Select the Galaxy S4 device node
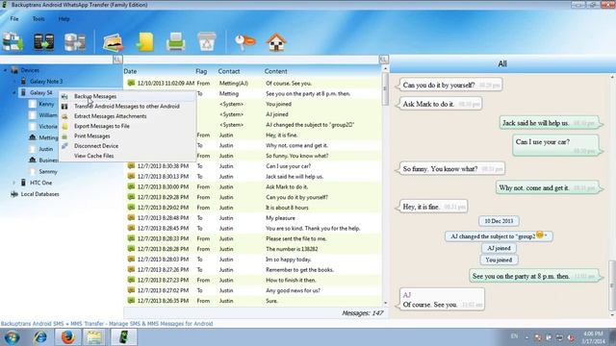 pyautogui.click(x=40, y=92)
